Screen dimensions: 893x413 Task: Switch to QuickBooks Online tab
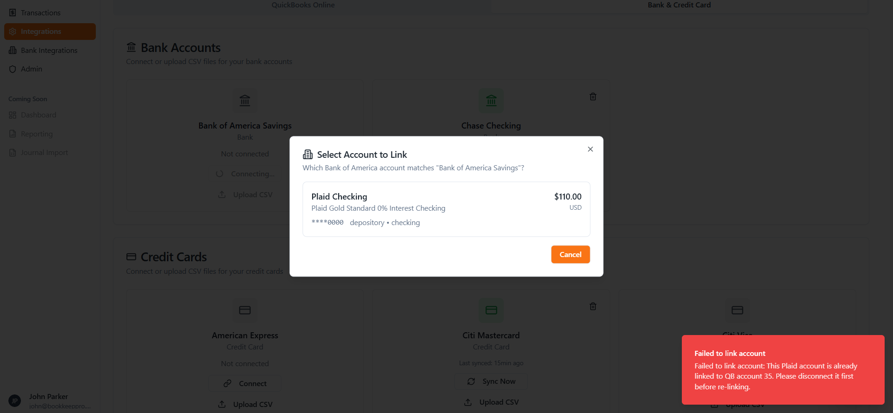coord(303,5)
